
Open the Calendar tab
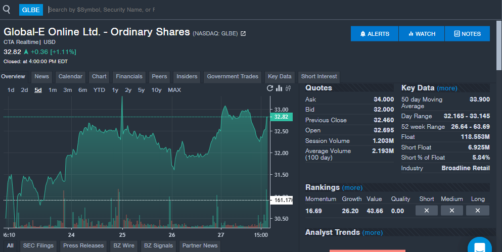70,77
